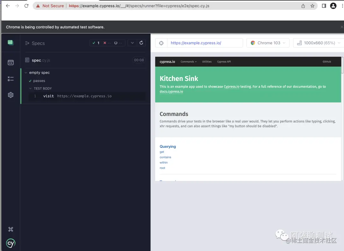This screenshot has width=344, height=251.
Task: Click the AUT URL field
Action: 205,43
